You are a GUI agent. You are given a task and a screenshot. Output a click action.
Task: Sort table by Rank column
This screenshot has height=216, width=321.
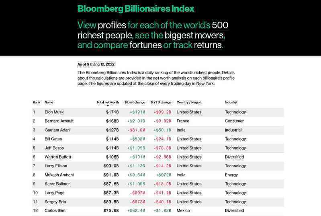(37, 102)
